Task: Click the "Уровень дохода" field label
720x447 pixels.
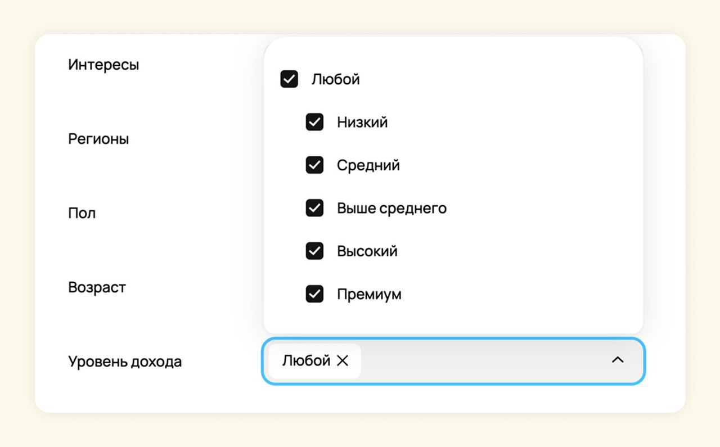Action: point(125,362)
